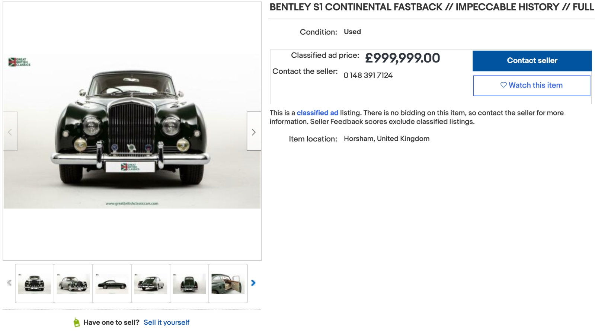
Task: Click the seller phone number
Action: coord(368,76)
